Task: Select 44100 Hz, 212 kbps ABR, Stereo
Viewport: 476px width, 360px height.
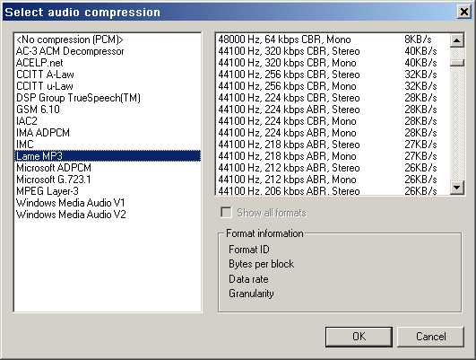Action: pyautogui.click(x=333, y=168)
